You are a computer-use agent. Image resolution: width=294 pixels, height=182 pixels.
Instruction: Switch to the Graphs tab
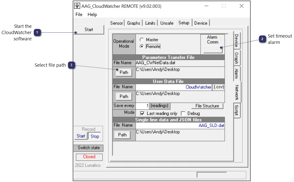133,23
